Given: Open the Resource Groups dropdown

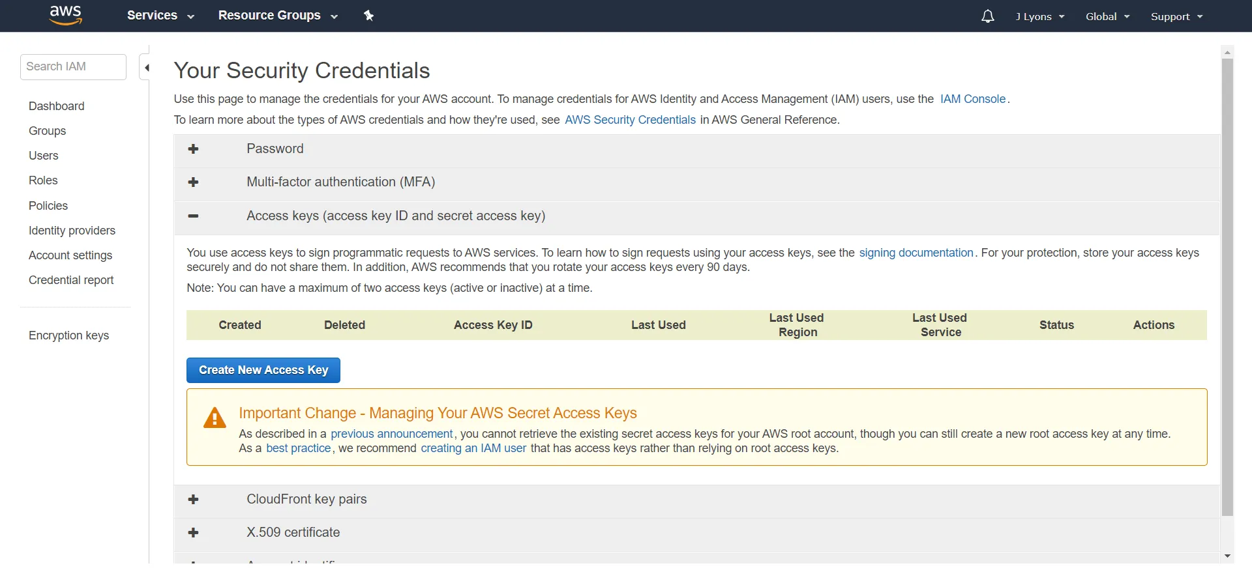Looking at the screenshot, I should point(278,16).
